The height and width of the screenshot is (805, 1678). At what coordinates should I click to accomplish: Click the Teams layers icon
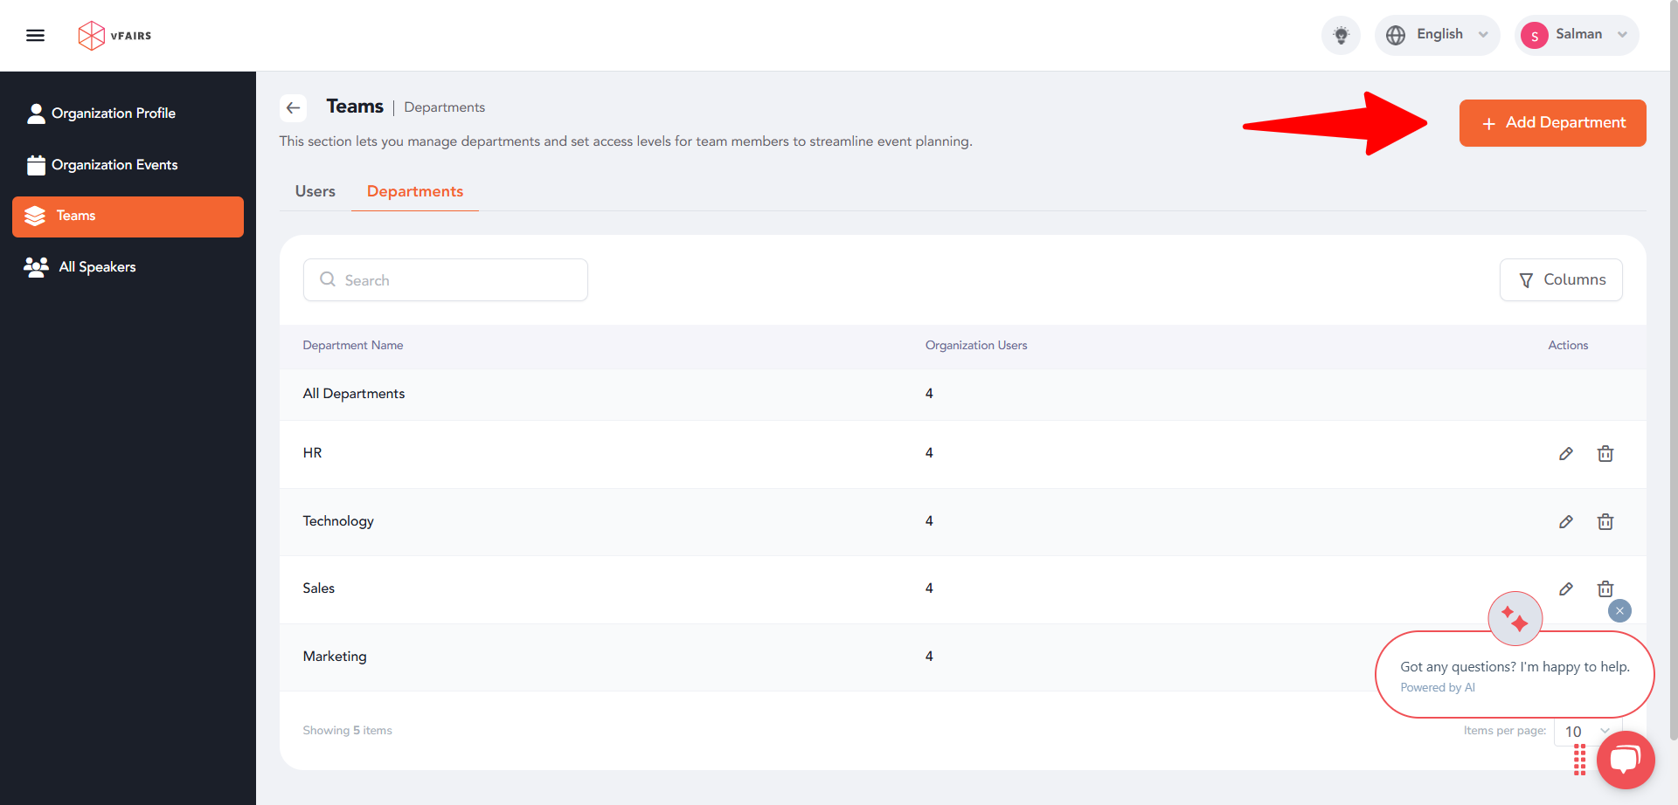[x=35, y=217]
